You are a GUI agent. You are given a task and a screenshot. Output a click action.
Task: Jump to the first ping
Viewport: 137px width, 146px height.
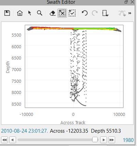point(4,140)
